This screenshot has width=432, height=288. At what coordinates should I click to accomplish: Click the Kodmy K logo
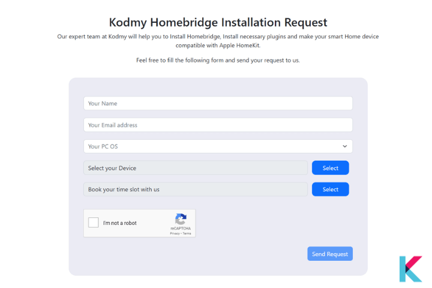coord(410,269)
